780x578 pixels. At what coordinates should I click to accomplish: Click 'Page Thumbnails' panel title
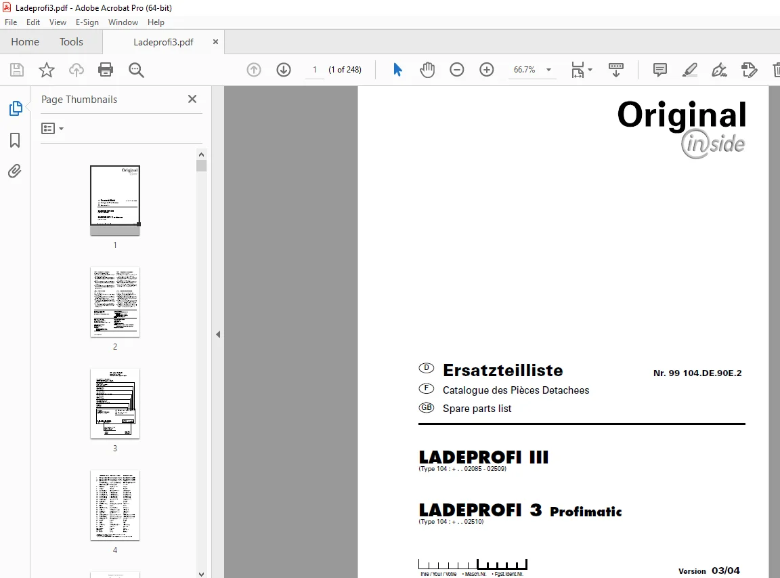pyautogui.click(x=79, y=100)
